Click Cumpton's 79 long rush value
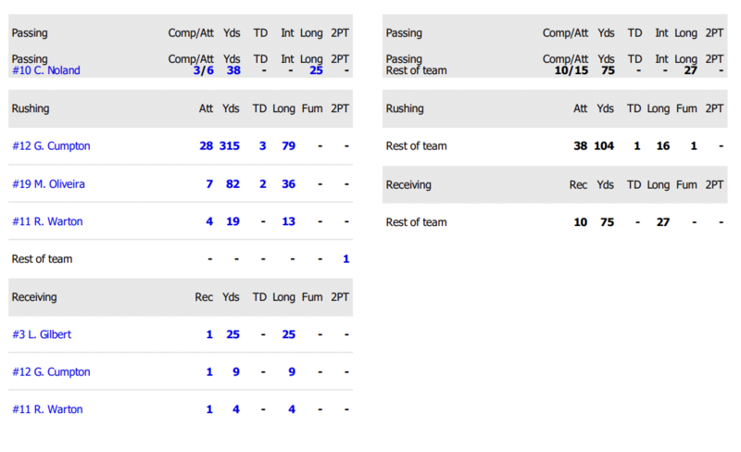 click(x=288, y=146)
